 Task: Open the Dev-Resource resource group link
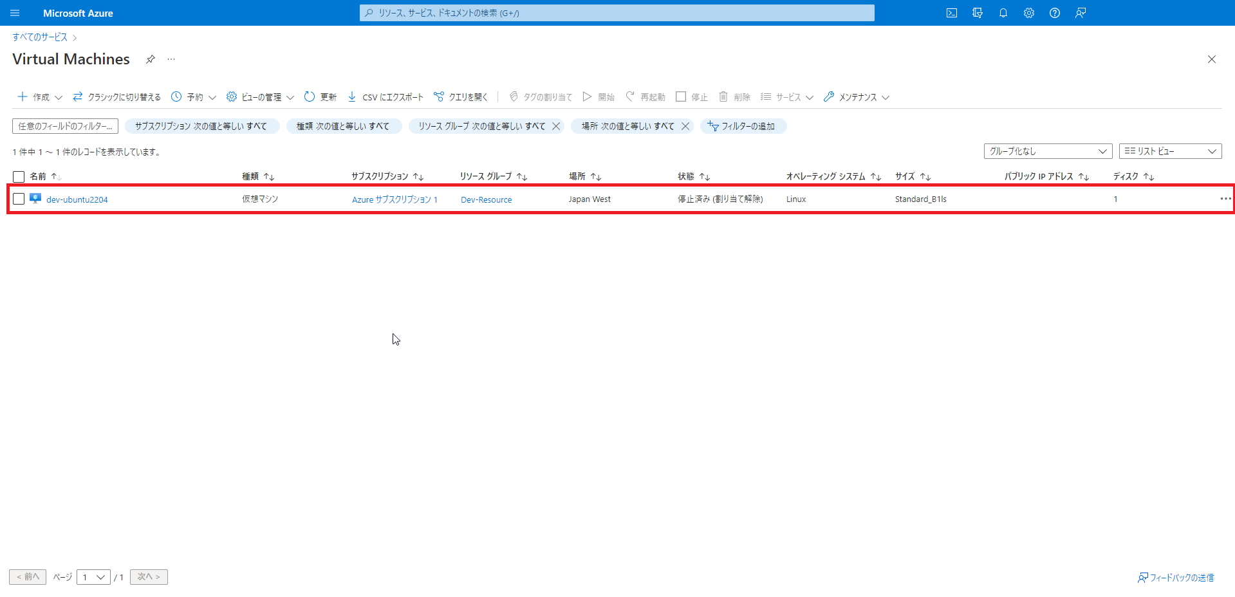[487, 199]
